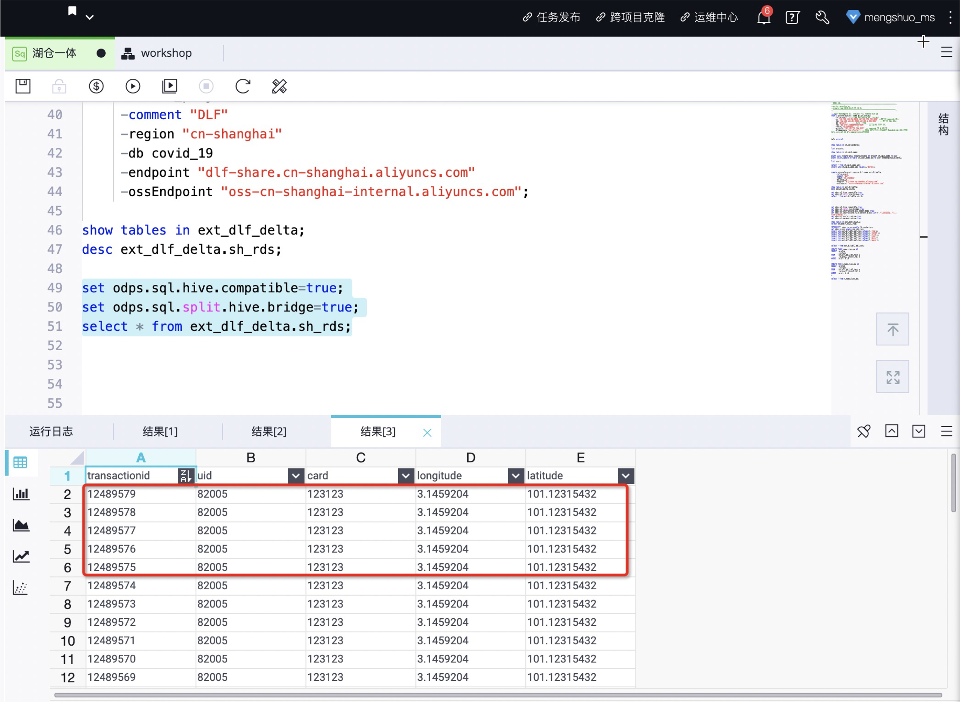The image size is (960, 702).
Task: Select column E header in the results grid
Action: pyautogui.click(x=581, y=458)
